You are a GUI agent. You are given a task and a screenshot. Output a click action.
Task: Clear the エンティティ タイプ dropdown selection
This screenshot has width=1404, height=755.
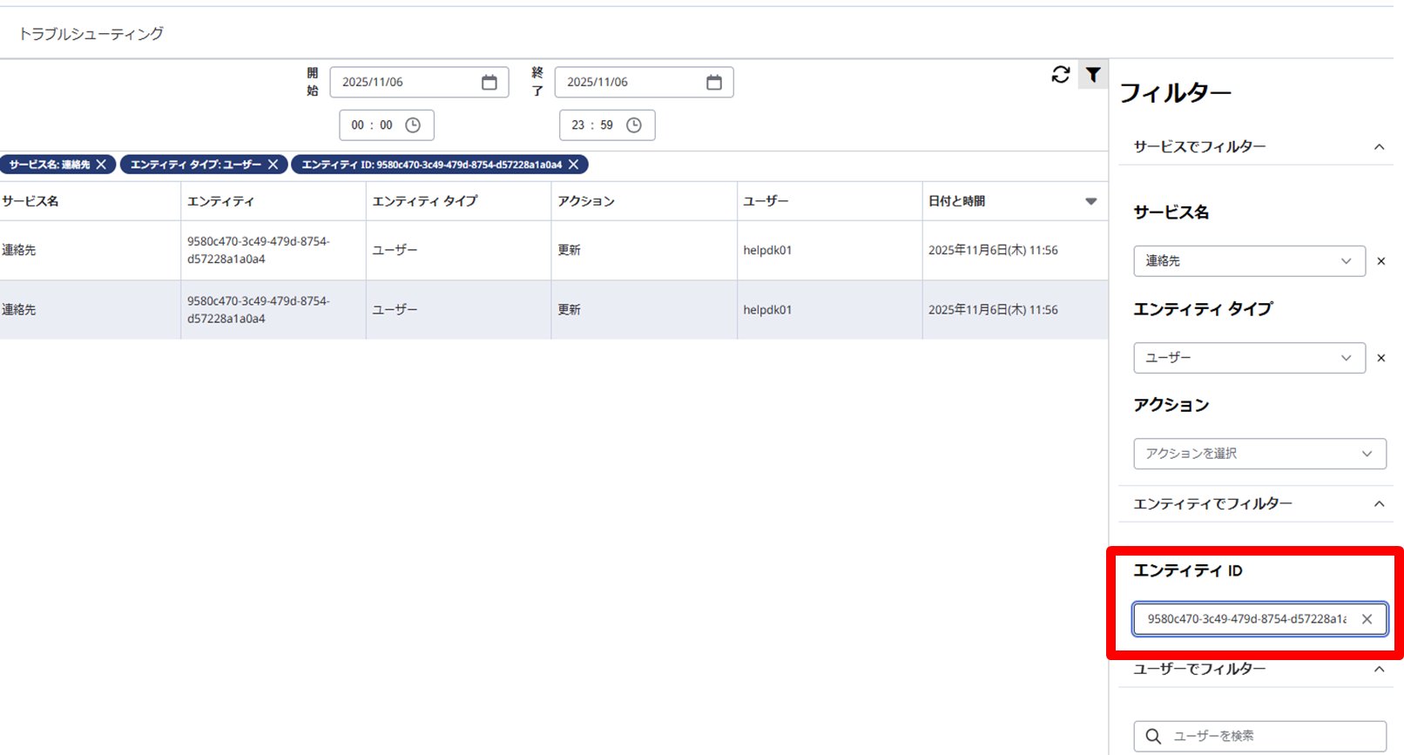[x=1380, y=358]
